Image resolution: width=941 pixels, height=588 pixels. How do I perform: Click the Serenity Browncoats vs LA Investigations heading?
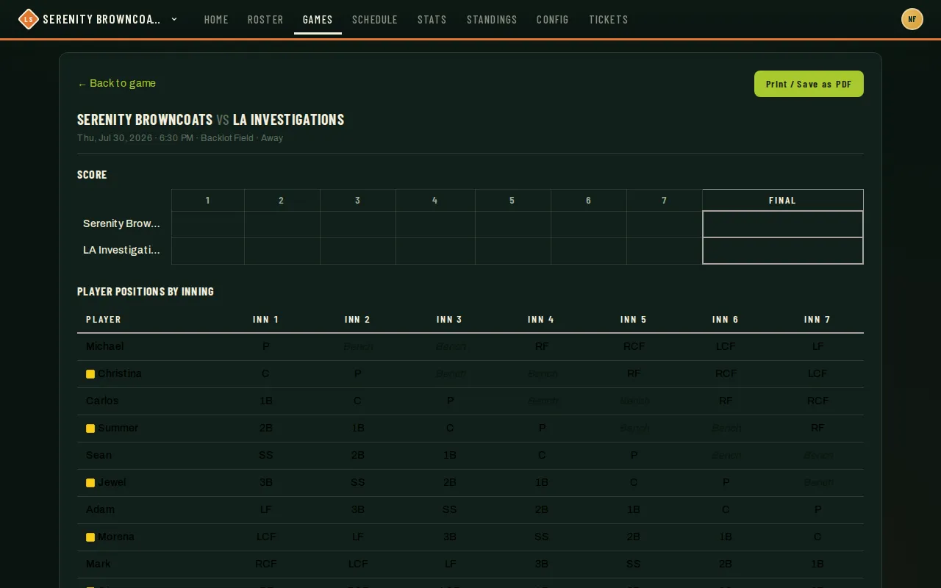211,119
